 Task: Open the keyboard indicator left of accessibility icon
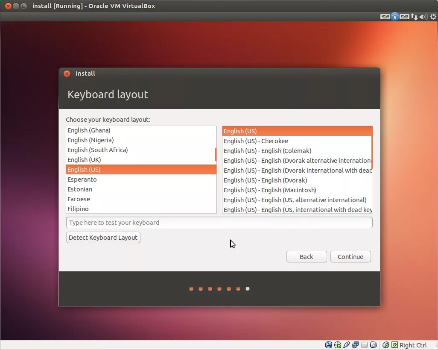click(x=385, y=17)
